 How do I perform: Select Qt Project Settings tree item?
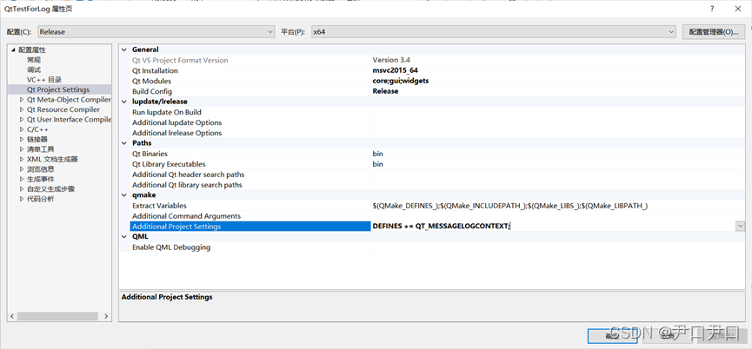pos(58,89)
